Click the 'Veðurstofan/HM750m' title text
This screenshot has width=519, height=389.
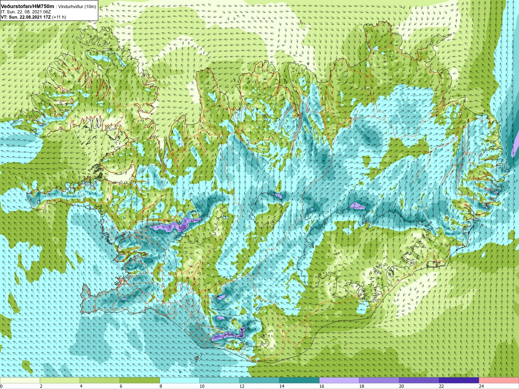pyautogui.click(x=28, y=6)
